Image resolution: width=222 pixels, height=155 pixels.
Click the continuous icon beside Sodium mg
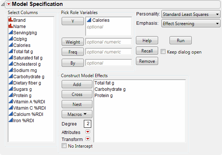(x=10, y=70)
